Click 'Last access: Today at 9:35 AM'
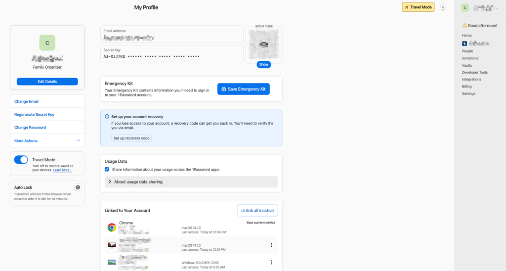This screenshot has height=271, width=506. point(203,267)
